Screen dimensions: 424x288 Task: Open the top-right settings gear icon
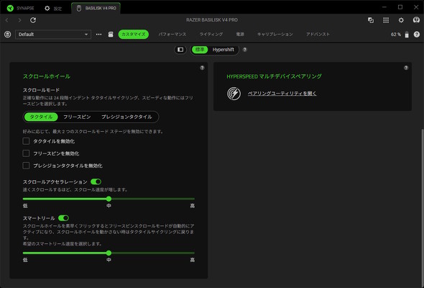click(401, 20)
